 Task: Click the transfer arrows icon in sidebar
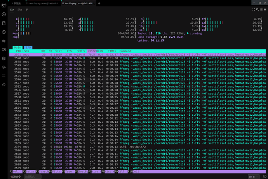(x=3, y=41)
